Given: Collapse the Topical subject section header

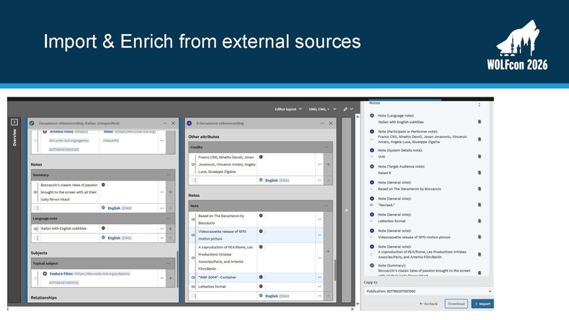Looking at the screenshot, I should click(x=169, y=263).
